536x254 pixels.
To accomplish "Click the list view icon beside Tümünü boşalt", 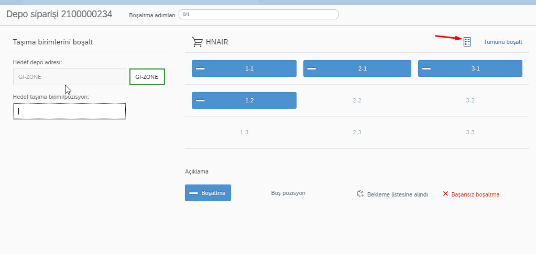I will (x=467, y=42).
